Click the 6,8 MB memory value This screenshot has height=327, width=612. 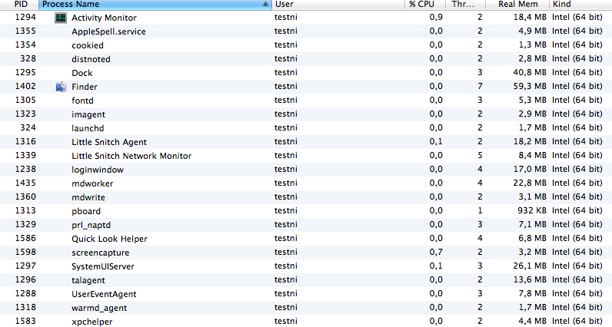coord(532,238)
